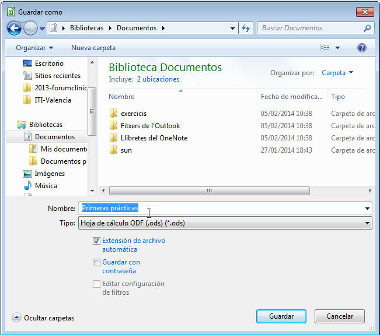Uncheck Extensión de archivo automática

pyautogui.click(x=96, y=241)
